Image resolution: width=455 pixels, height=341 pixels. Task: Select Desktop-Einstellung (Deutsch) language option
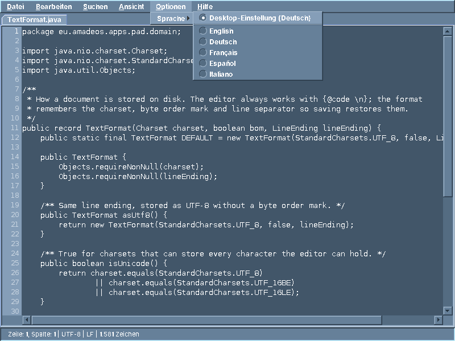(x=258, y=18)
